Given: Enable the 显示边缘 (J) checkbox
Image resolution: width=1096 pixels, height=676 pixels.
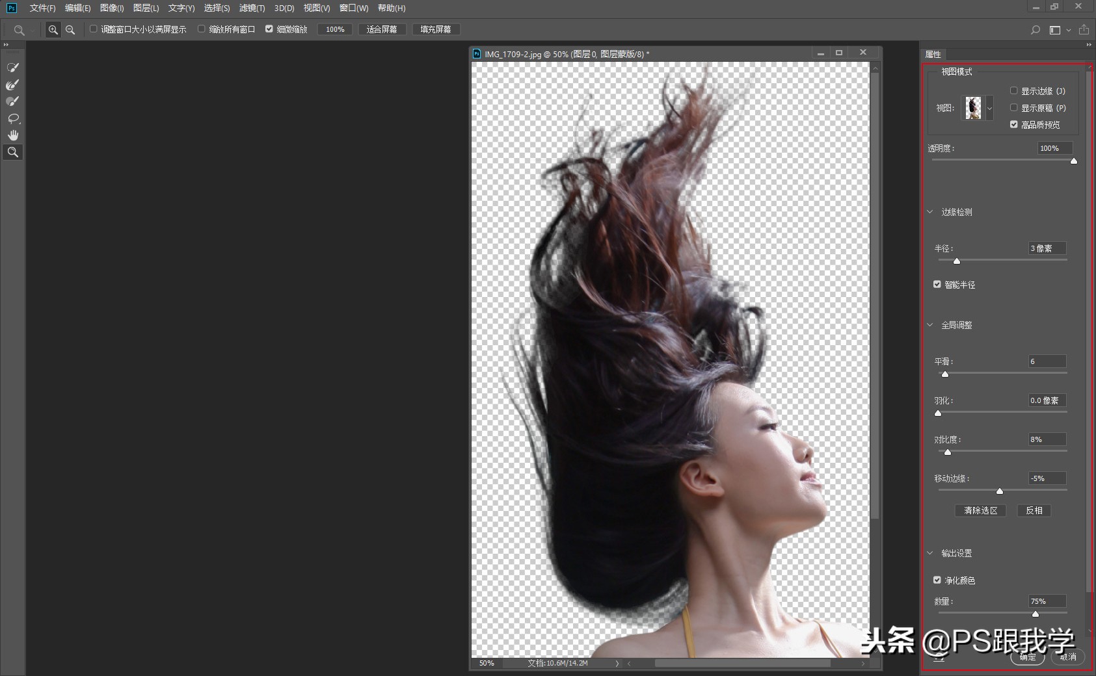Looking at the screenshot, I should [1015, 90].
